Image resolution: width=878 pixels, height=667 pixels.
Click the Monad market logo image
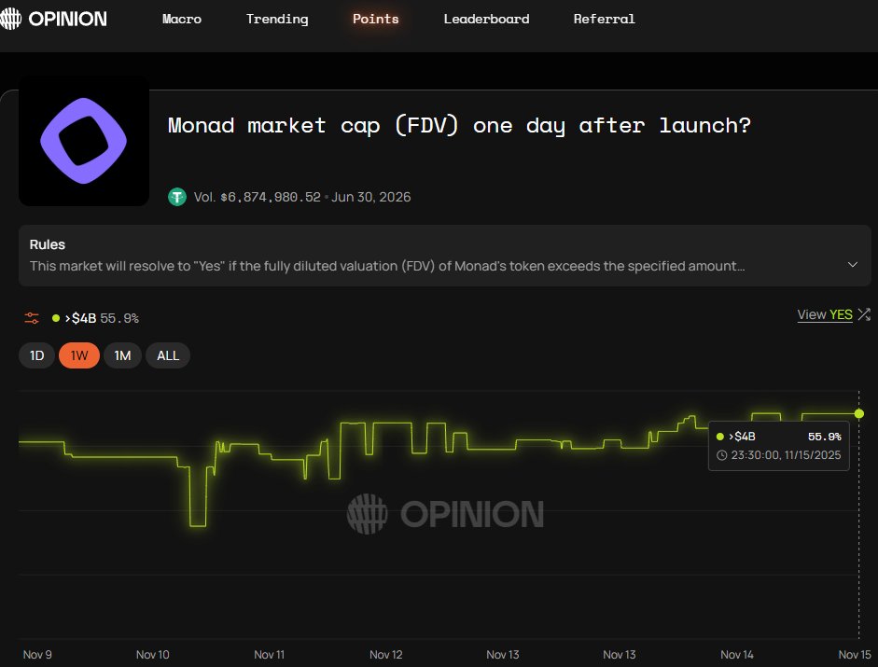tap(83, 140)
